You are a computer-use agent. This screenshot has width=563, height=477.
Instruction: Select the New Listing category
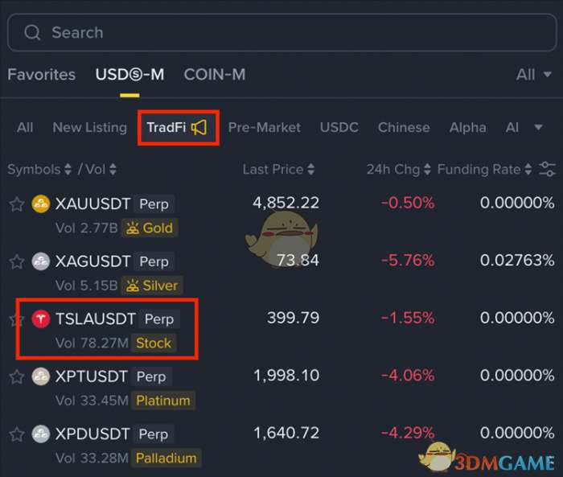coord(90,128)
